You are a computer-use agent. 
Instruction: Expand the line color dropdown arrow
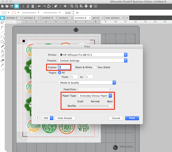coord(18,13)
